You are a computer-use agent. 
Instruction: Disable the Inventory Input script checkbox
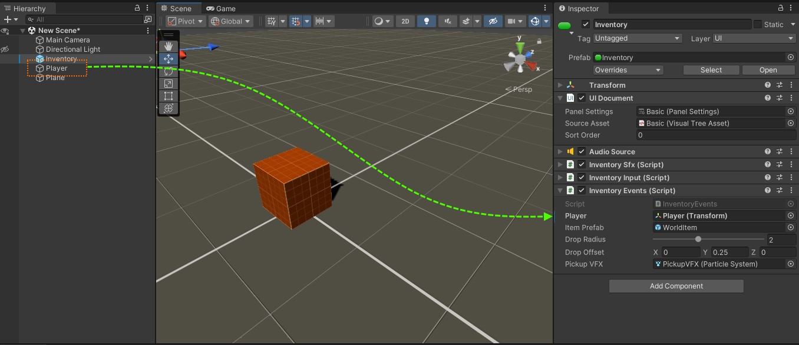tap(582, 178)
